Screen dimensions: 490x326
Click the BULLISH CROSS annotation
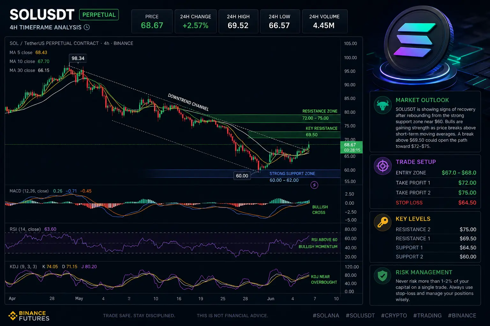pyautogui.click(x=320, y=210)
